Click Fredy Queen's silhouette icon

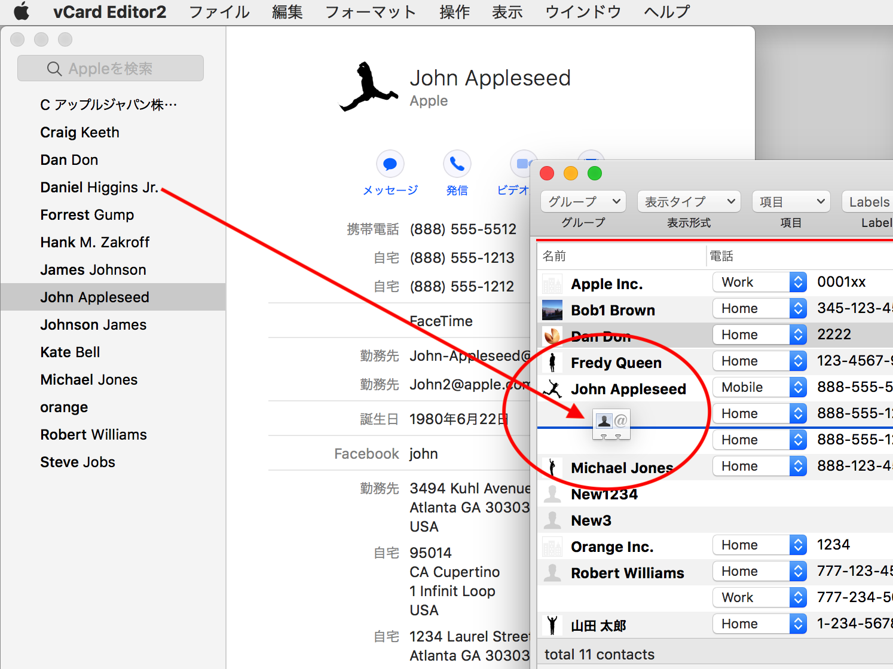[x=552, y=363]
